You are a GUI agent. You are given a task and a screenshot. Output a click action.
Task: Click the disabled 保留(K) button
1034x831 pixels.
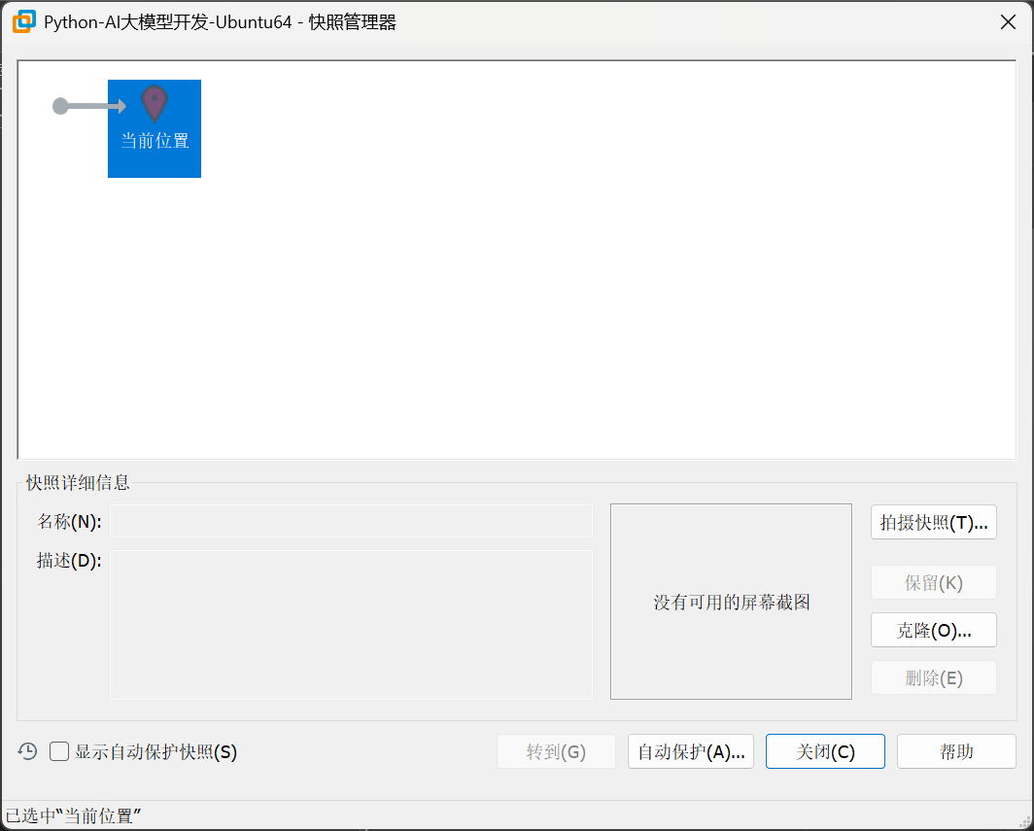click(933, 582)
